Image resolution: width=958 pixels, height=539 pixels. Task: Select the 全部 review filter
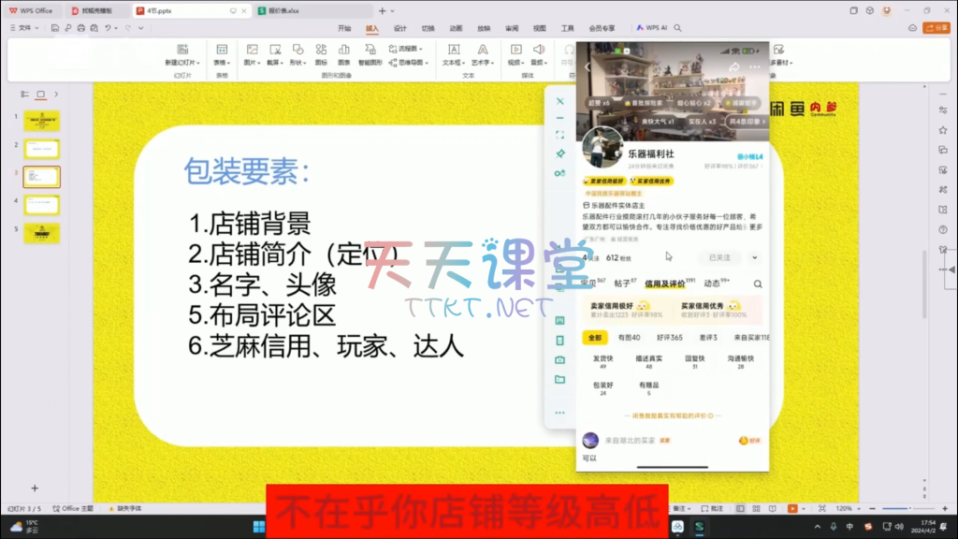tap(594, 338)
